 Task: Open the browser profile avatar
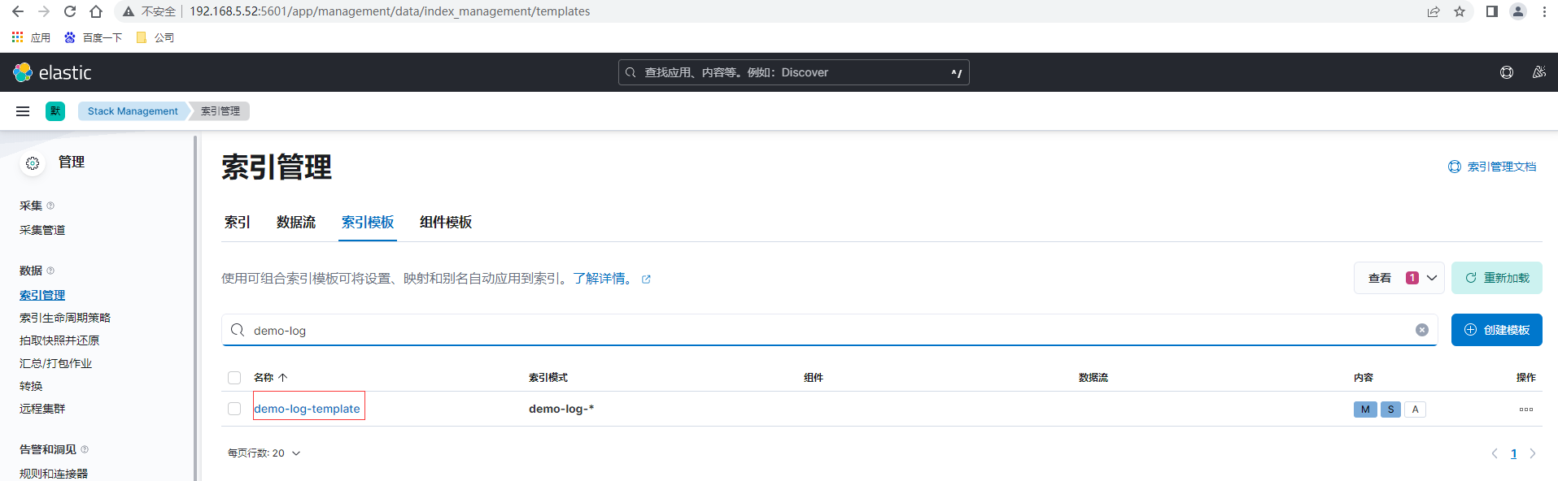tap(1518, 11)
